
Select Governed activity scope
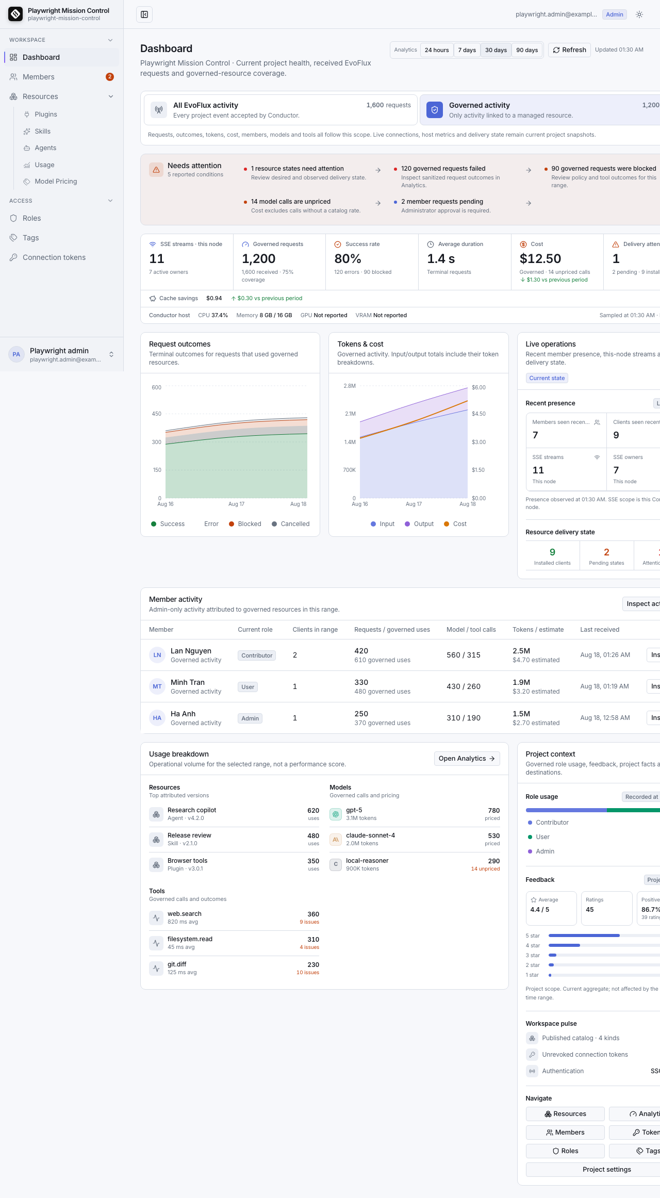coord(540,110)
